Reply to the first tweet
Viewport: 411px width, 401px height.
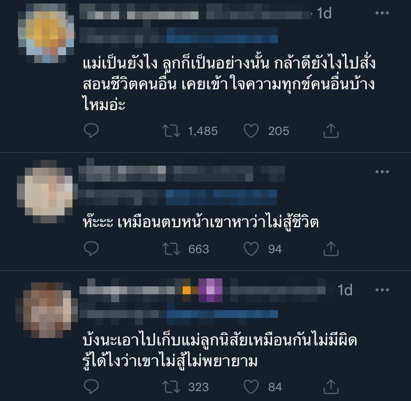click(91, 131)
